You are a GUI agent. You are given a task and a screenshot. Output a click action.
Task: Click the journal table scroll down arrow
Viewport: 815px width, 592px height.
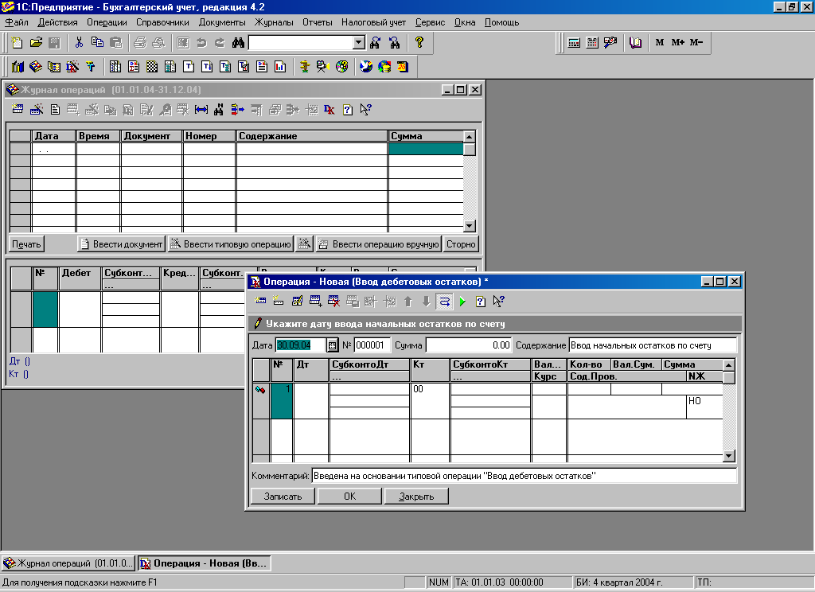[470, 225]
